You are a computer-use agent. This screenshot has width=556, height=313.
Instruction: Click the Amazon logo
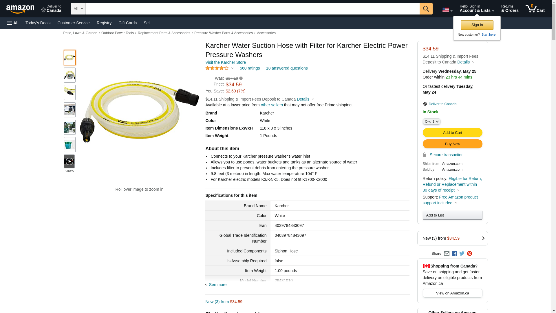[x=20, y=9]
